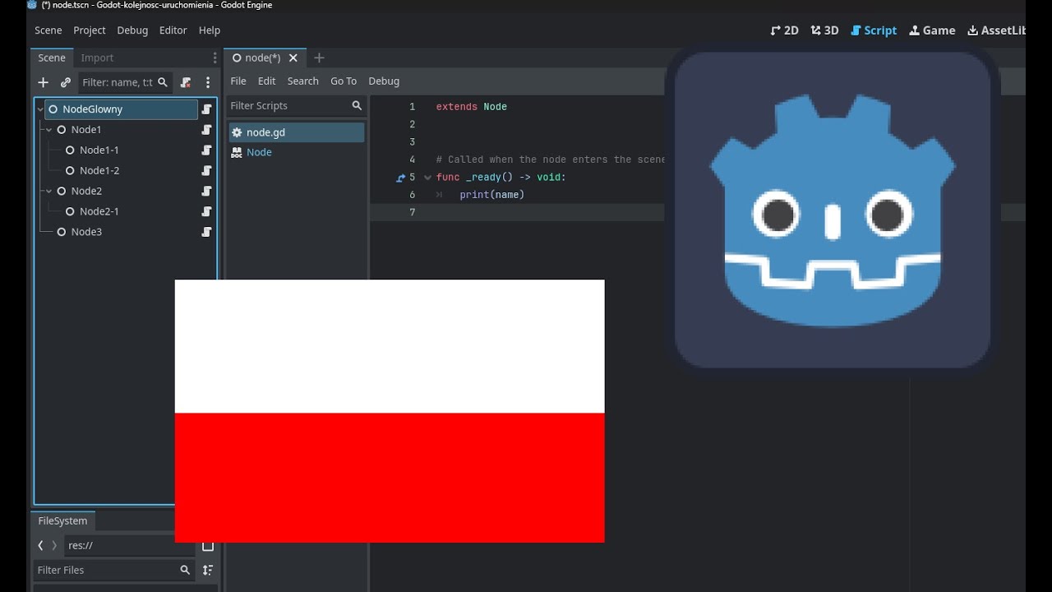Click the FileSystem sort files icon

[208, 570]
